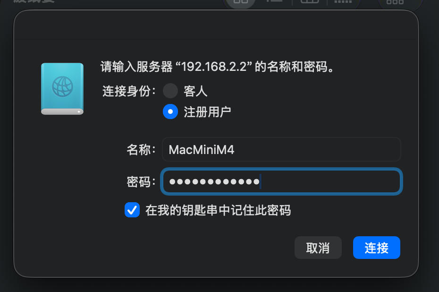Click the 取消 cancel button
The image size is (439, 292).
point(318,248)
